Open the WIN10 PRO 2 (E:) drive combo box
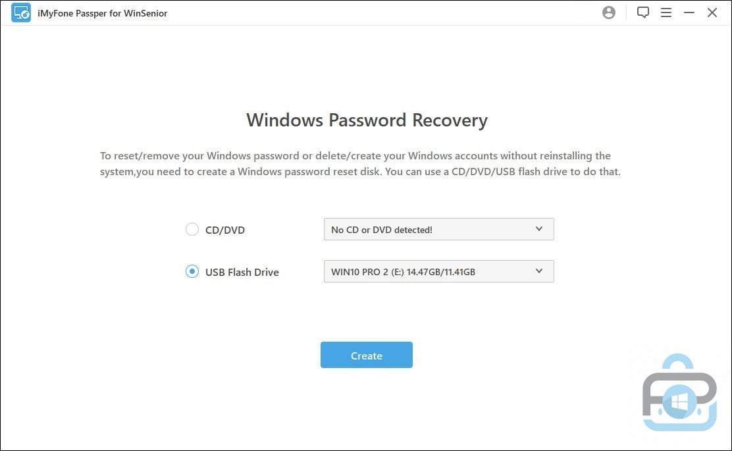This screenshot has width=732, height=451. tap(439, 271)
